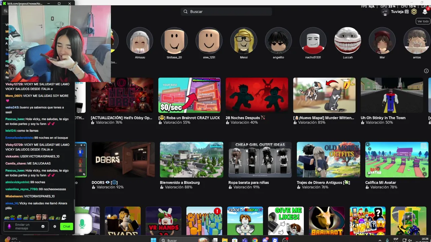Open friend Messi avatar
Screen dimensions: 431x242
pyautogui.click(x=244, y=41)
